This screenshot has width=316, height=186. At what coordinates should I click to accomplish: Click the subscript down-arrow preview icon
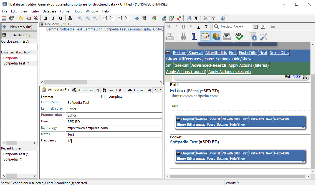[x=206, y=27]
